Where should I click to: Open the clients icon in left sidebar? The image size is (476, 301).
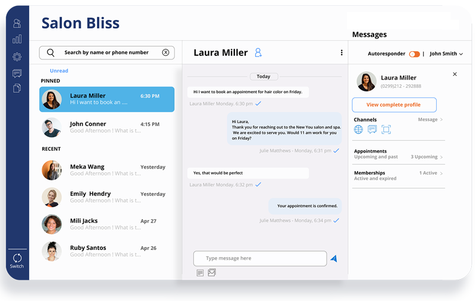pos(17,23)
